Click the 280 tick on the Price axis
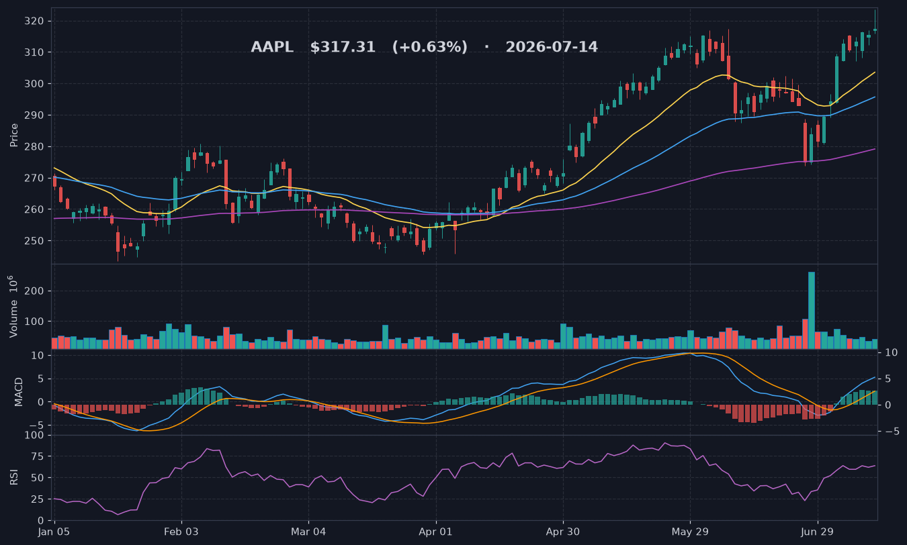Image resolution: width=907 pixels, height=545 pixels. pos(35,147)
